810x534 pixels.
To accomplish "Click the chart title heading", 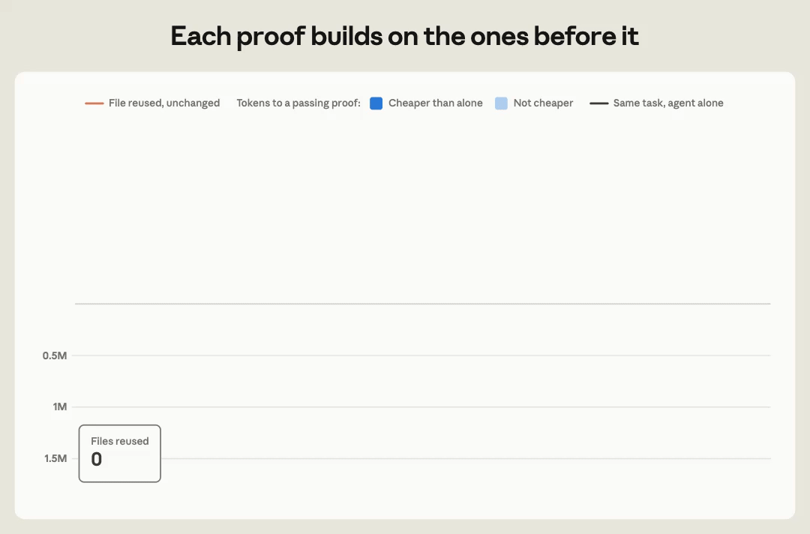I will click(x=405, y=36).
